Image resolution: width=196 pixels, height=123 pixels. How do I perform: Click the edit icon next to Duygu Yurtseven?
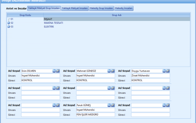click(168, 71)
